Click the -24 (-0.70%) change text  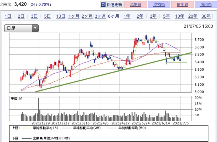pos(40,5)
